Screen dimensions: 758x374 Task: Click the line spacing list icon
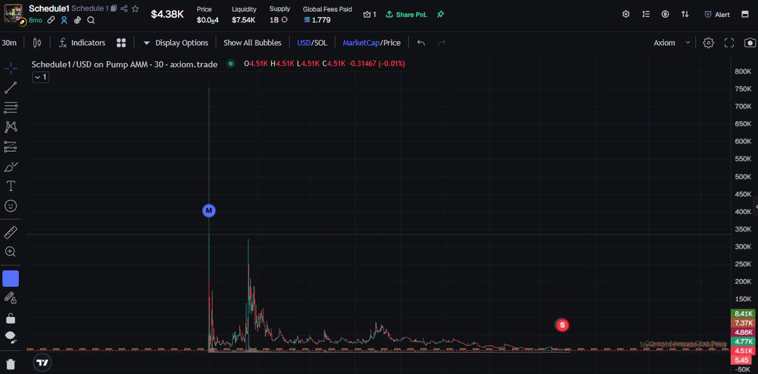pos(646,14)
